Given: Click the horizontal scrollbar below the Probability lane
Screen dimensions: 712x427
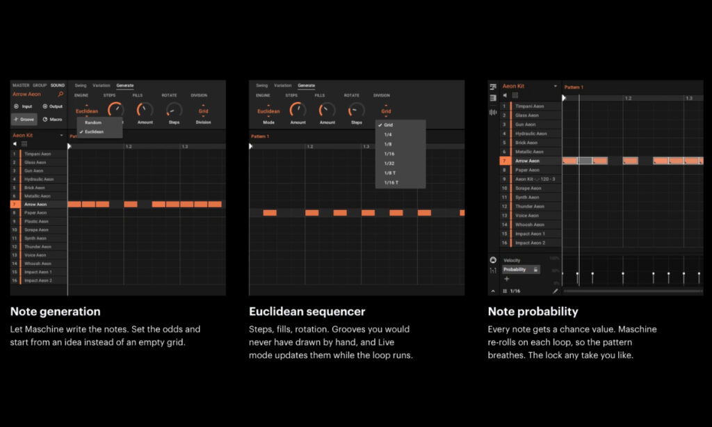Looking at the screenshot, I should tap(633, 291).
